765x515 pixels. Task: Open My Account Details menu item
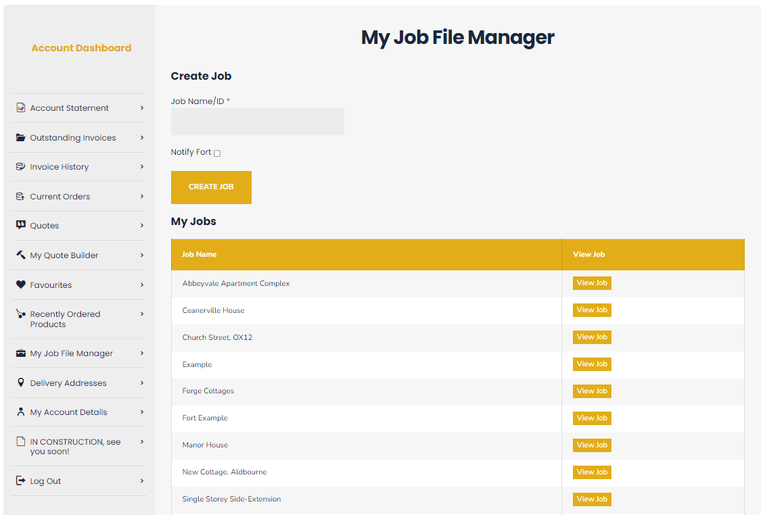pos(68,412)
